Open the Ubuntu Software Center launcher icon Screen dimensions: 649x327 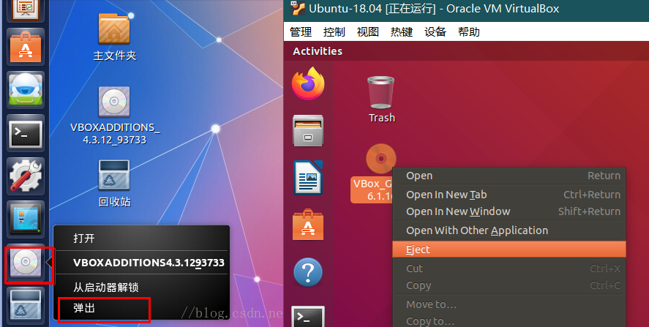[x=26, y=48]
